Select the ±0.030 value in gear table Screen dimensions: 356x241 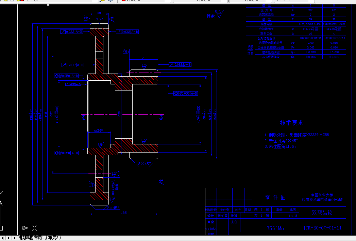334,57
